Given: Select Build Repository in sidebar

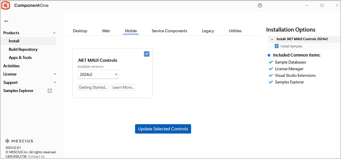Looking at the screenshot, I should [x=23, y=49].
